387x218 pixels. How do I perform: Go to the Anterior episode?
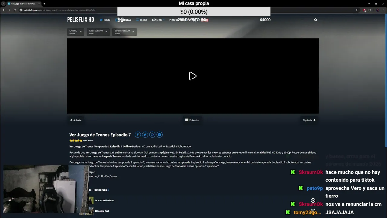(76, 120)
